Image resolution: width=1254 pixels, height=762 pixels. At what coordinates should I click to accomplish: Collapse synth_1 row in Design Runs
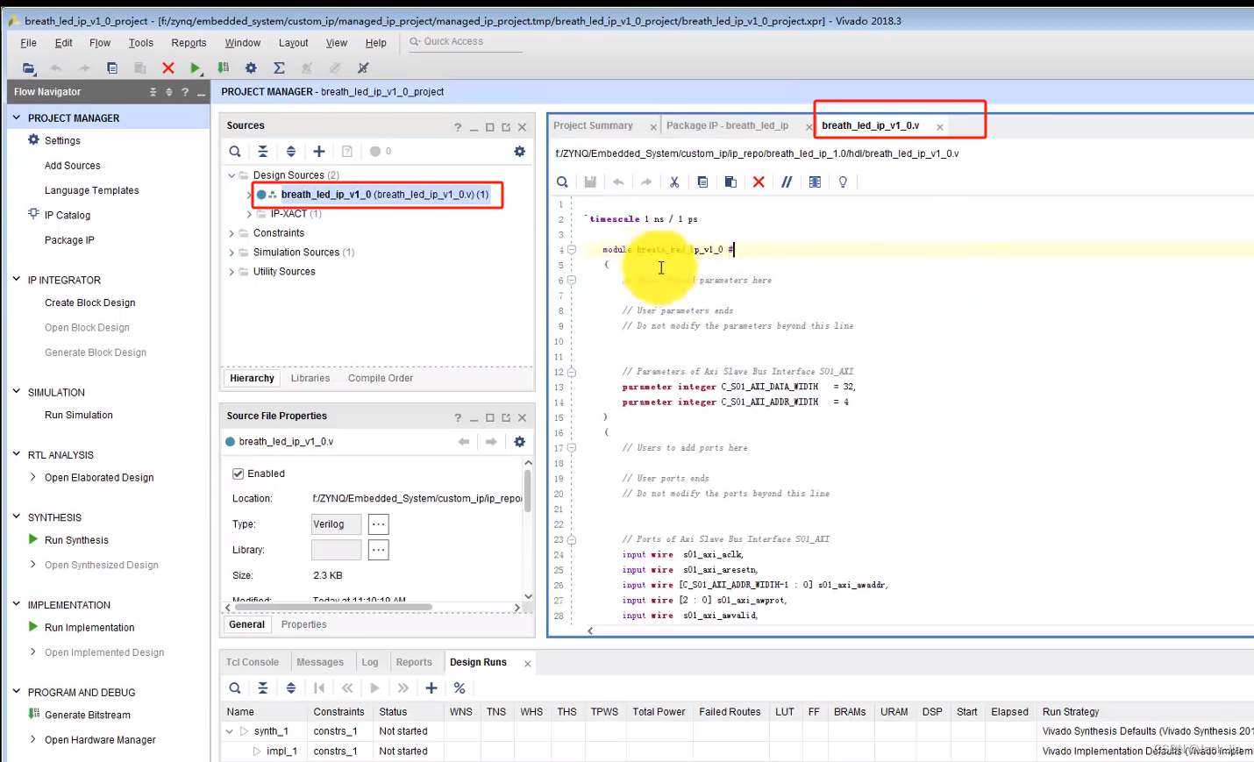(230, 731)
